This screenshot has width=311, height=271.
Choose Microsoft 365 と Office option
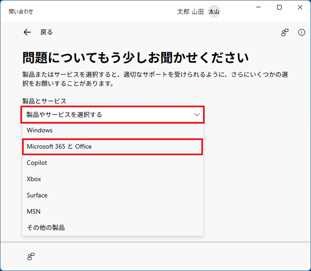tap(113, 147)
